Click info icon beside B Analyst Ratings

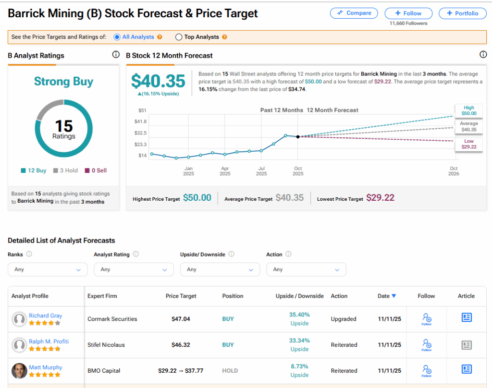(115, 55)
